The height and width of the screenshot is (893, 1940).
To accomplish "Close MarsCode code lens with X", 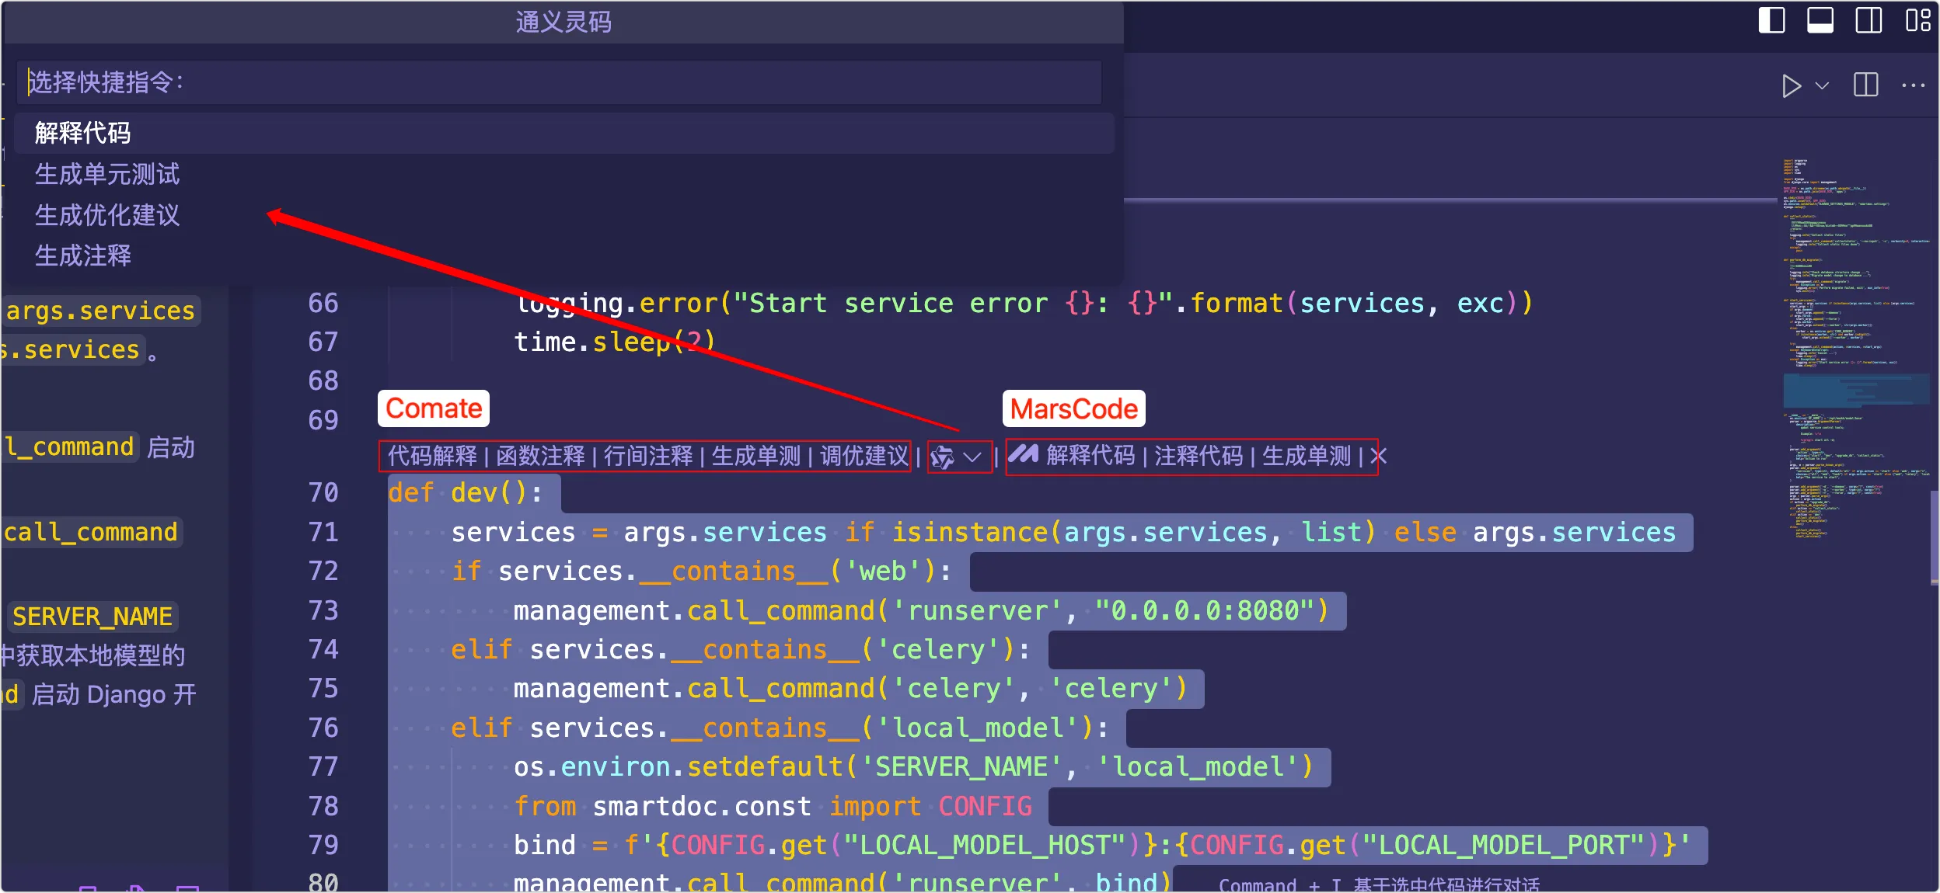I will pyautogui.click(x=1378, y=456).
